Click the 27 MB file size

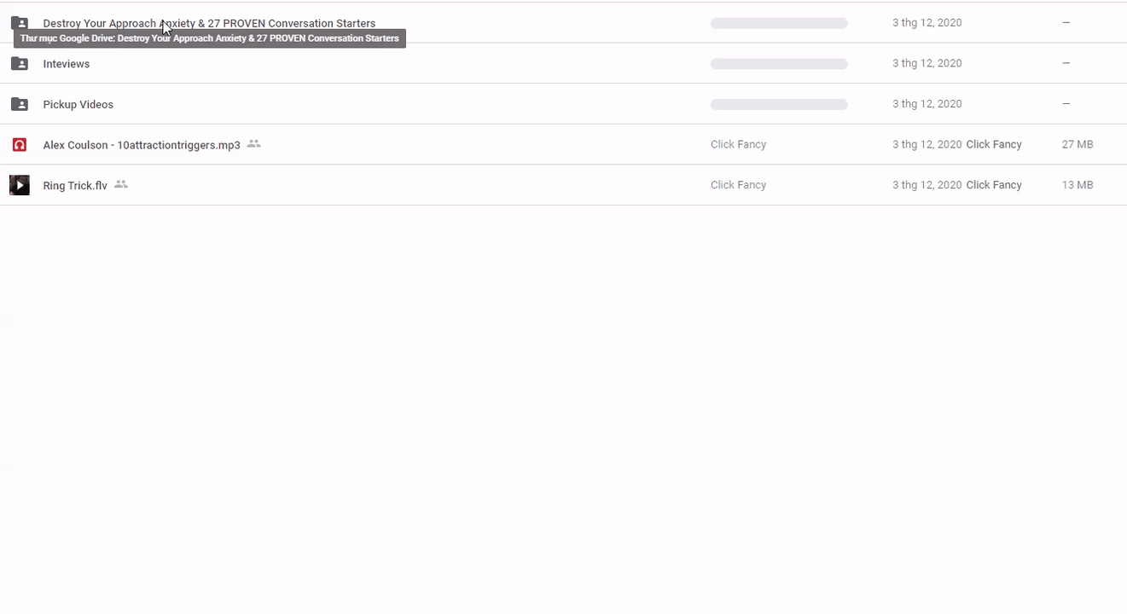pos(1078,144)
